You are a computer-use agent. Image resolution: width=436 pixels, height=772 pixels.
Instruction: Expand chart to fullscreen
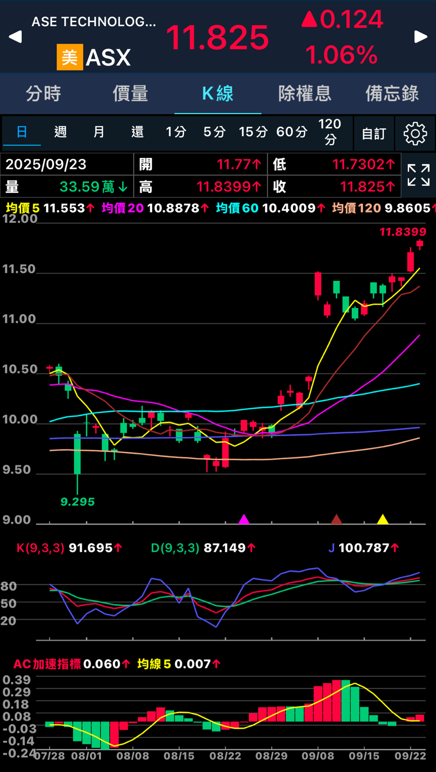coord(419,175)
